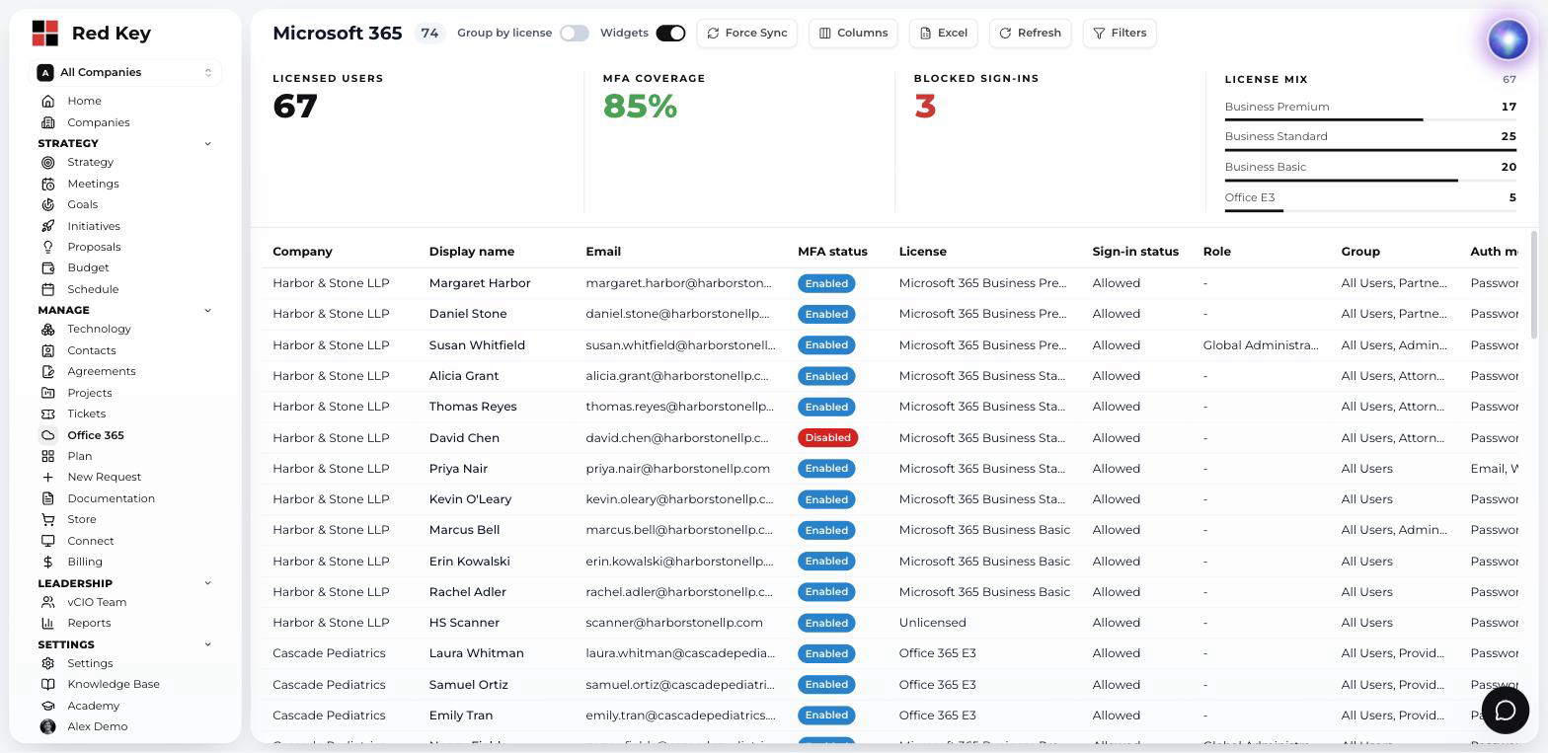Collapse the LEADERSHIP section chevron

[x=207, y=583]
